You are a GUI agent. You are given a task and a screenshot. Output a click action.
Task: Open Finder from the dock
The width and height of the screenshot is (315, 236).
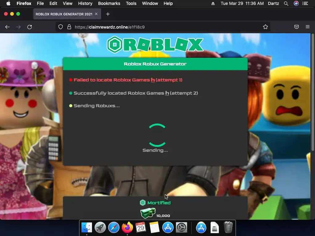(x=86, y=227)
